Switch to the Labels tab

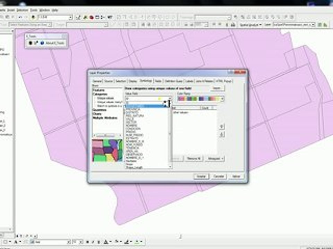pyautogui.click(x=189, y=81)
